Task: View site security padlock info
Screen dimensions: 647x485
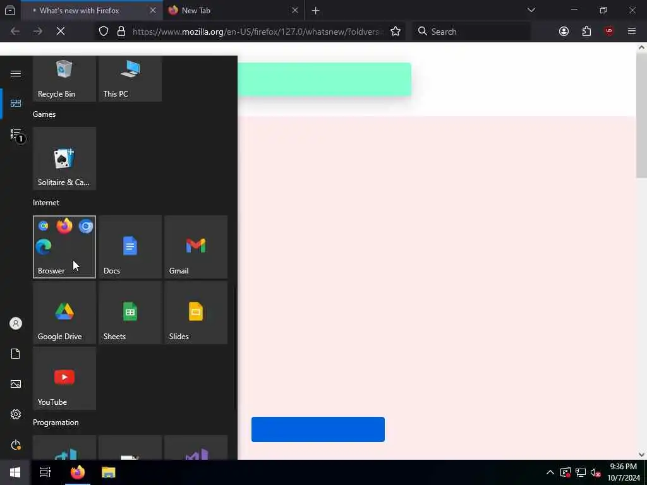Action: [121, 32]
